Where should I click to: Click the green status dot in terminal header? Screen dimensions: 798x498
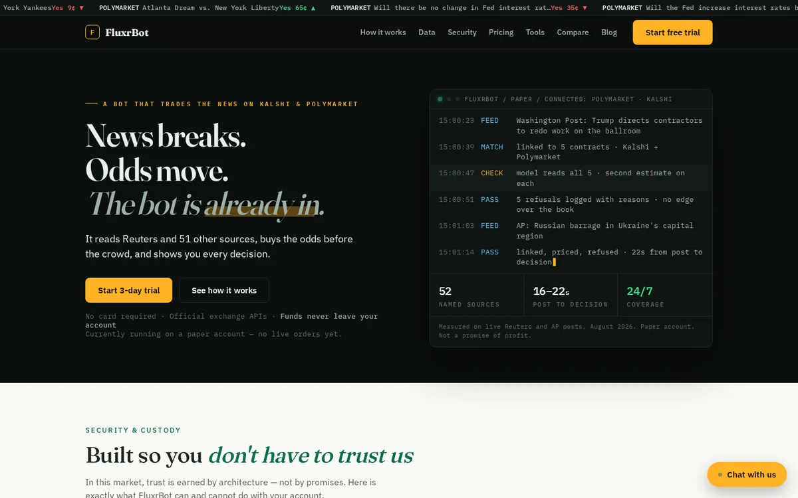point(440,99)
